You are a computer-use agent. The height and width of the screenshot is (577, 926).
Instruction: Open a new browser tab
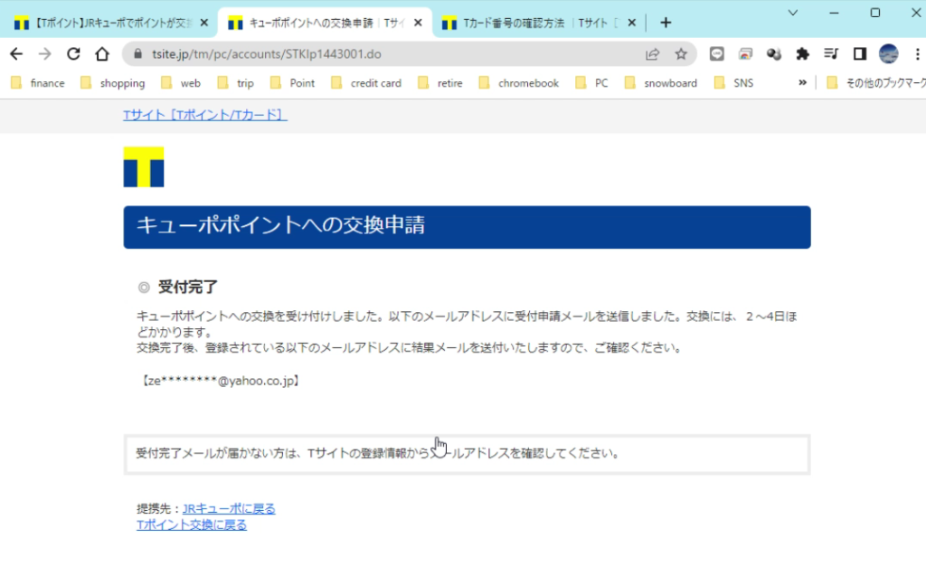click(x=666, y=23)
